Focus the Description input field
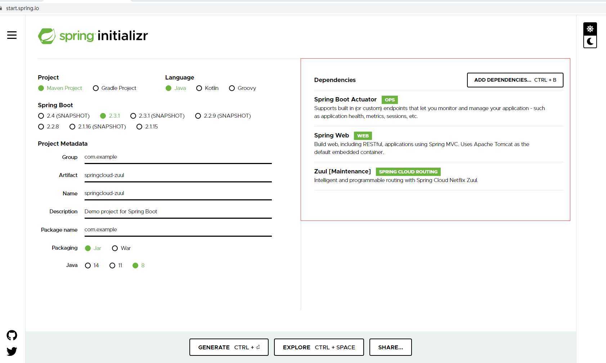606x363 pixels. (178, 212)
